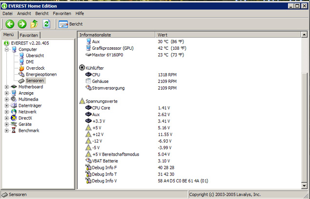Select the Debug Info V row
The image size is (310, 199).
pyautogui.click(x=189, y=181)
